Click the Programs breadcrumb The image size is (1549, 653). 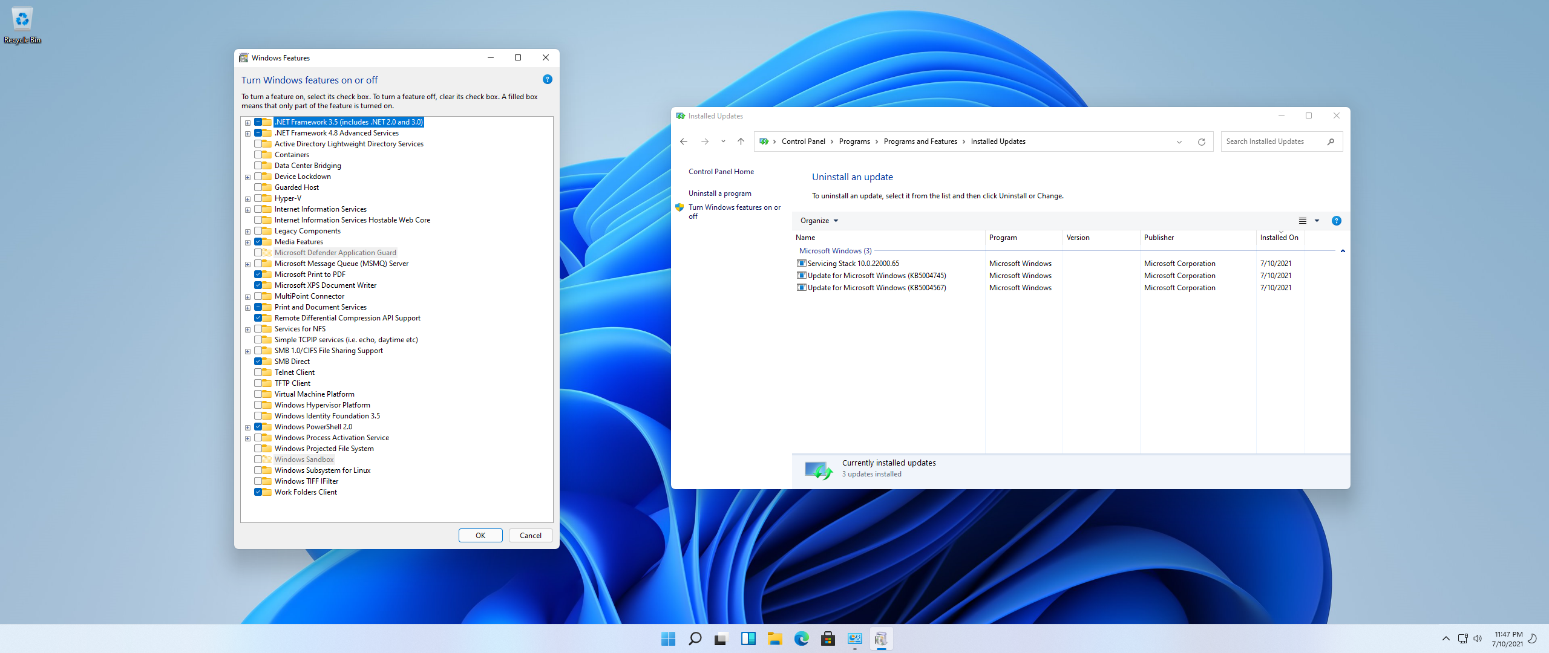pos(854,141)
